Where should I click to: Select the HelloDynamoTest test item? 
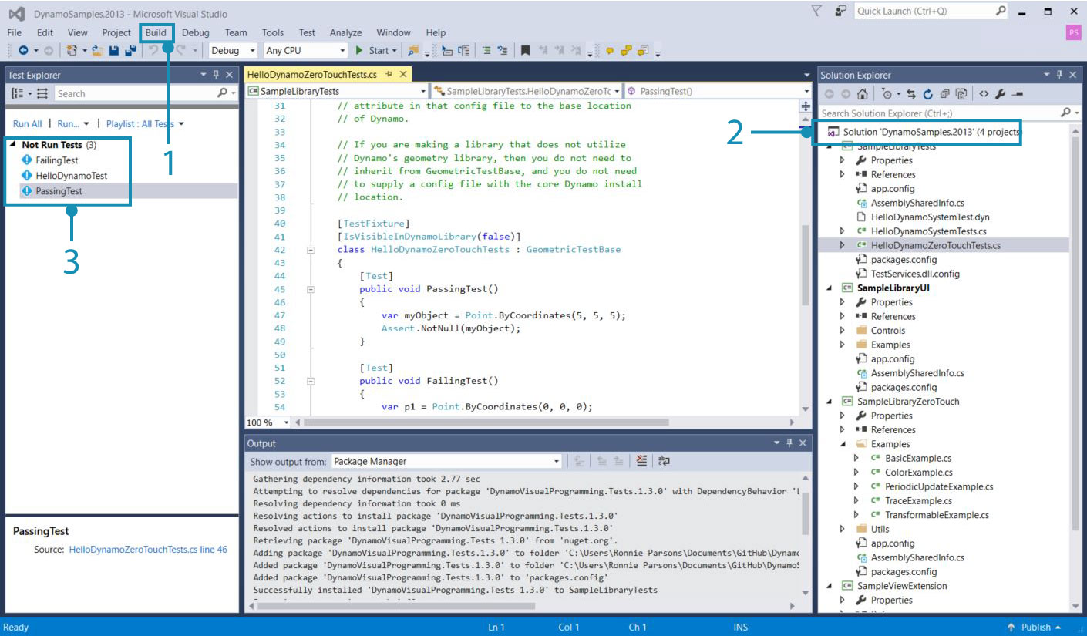[x=72, y=175]
